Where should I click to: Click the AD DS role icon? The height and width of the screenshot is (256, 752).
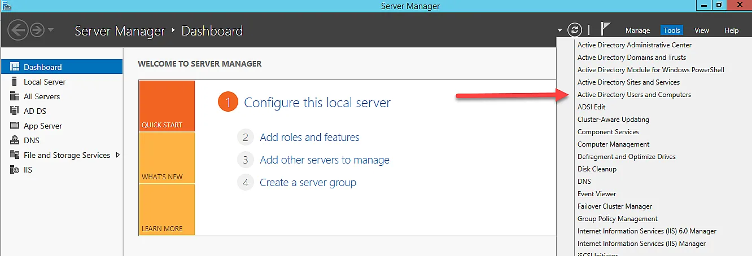pyautogui.click(x=15, y=111)
